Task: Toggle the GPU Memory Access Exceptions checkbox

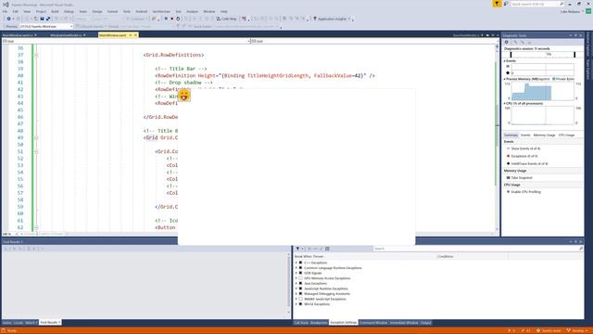Action: click(x=300, y=278)
